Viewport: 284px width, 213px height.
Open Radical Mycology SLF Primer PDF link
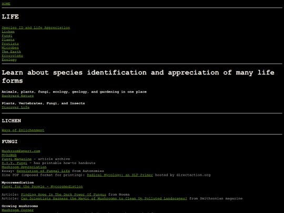pyautogui.click(x=120, y=175)
